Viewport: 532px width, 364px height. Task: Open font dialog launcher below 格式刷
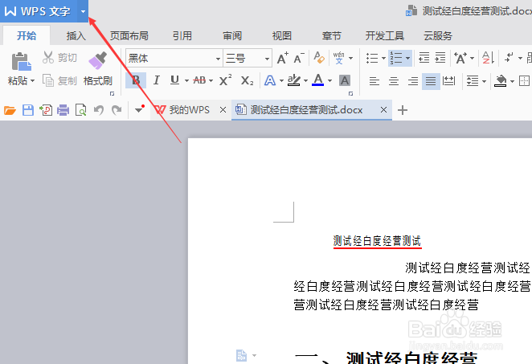(x=113, y=94)
